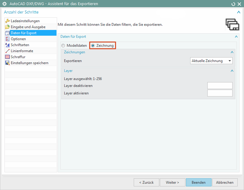The width and height of the screenshot is (244, 190).
Task: Collapse the Zeichnungen section
Action: [x=232, y=52]
